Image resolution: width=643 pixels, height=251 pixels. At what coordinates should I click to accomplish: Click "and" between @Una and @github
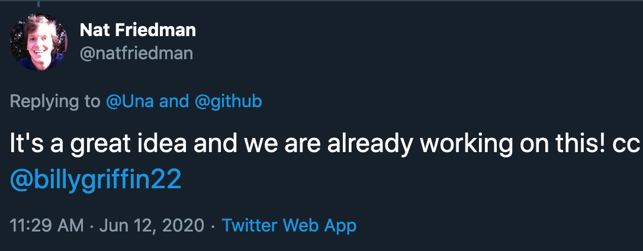(x=174, y=102)
